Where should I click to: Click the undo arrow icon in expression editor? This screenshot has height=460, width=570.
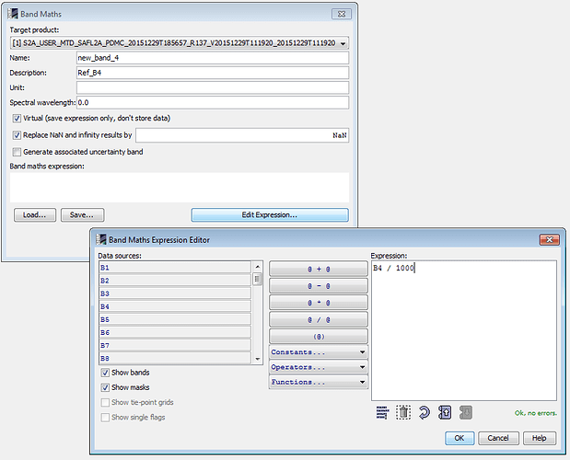(x=424, y=412)
